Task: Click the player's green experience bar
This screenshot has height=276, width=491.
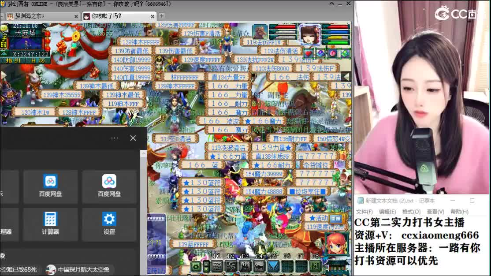Action: pos(335,42)
